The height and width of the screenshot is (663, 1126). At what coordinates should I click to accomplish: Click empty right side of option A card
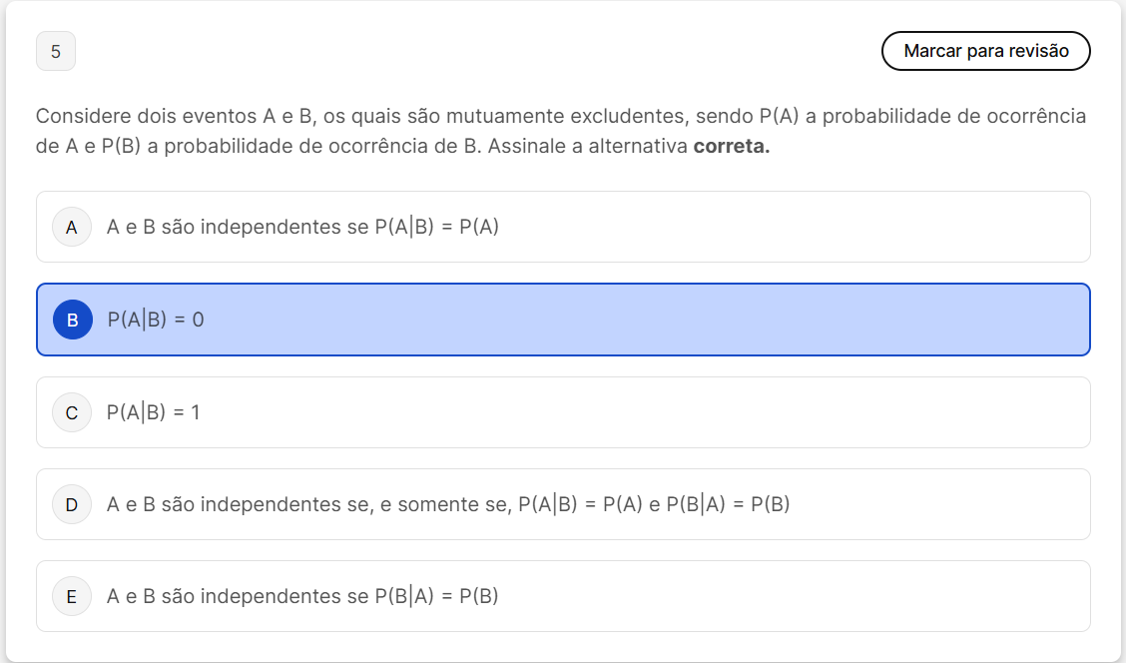click(x=799, y=227)
